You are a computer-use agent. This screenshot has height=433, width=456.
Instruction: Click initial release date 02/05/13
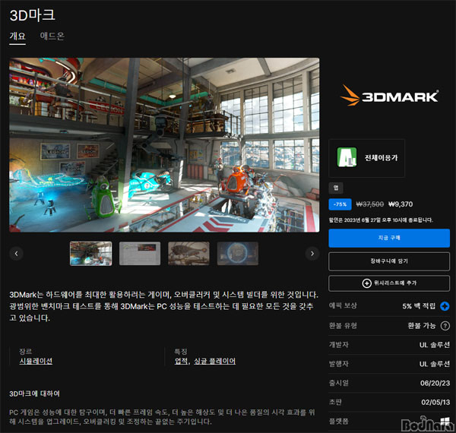(435, 402)
